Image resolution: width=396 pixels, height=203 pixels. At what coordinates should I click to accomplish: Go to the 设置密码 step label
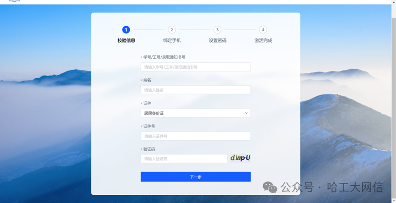tap(217, 40)
